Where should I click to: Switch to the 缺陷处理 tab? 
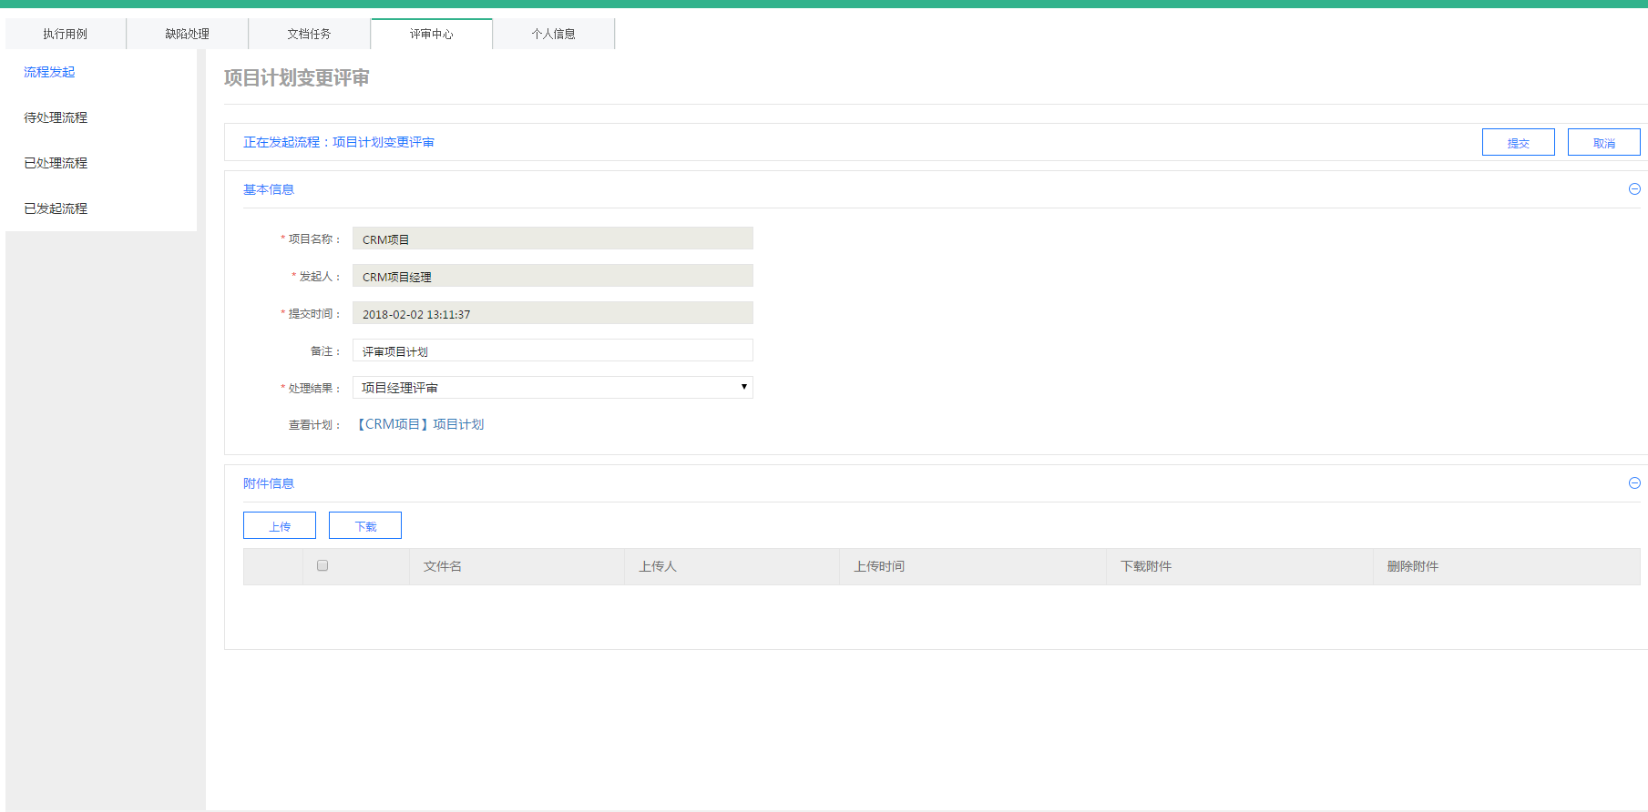[188, 34]
